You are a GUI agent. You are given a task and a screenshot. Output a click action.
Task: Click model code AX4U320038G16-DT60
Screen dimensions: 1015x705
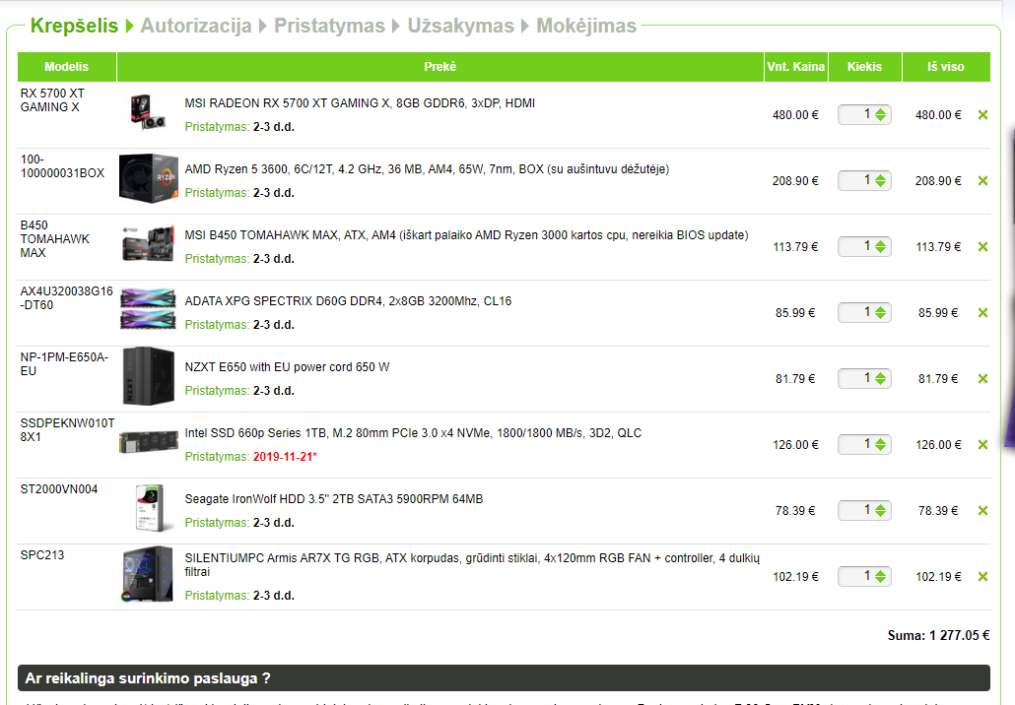point(67,298)
